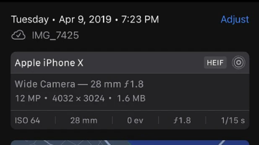Image resolution: width=259 pixels, height=145 pixels.
Task: Select the Live Photo concentric circles icon
Action: (239, 62)
